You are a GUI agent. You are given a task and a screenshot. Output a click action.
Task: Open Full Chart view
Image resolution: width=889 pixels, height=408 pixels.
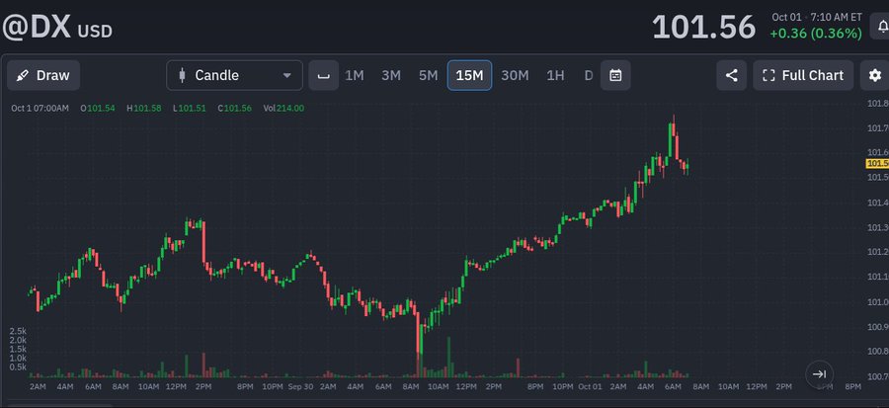click(803, 75)
